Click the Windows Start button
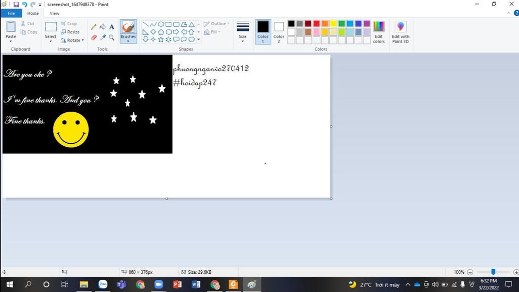Viewport: 519px width, 292px height. [10, 284]
